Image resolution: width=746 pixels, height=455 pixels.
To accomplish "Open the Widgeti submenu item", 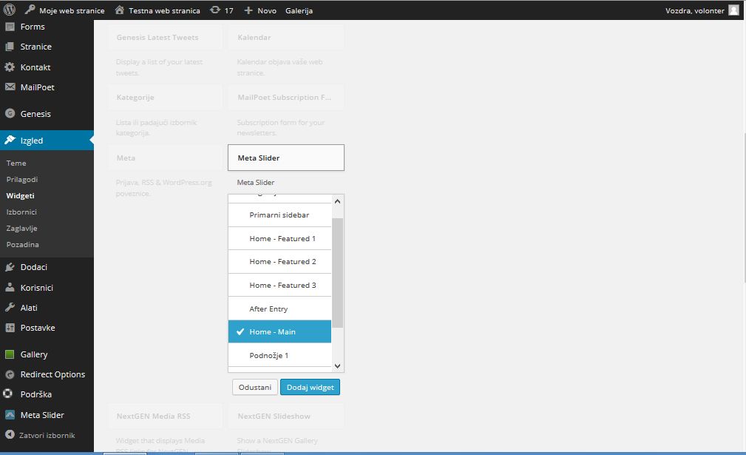I will click(x=20, y=195).
